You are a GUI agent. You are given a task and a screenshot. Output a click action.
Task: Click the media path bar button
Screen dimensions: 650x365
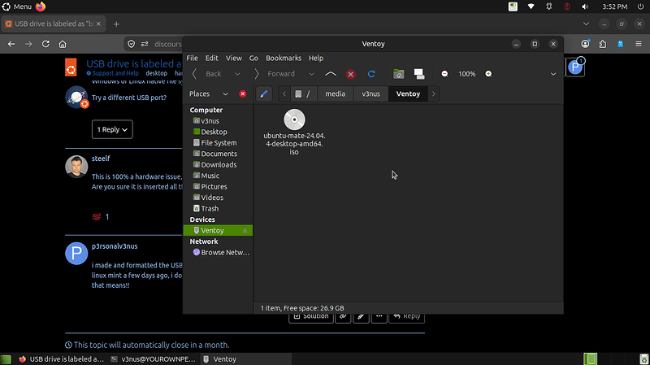[x=335, y=93]
